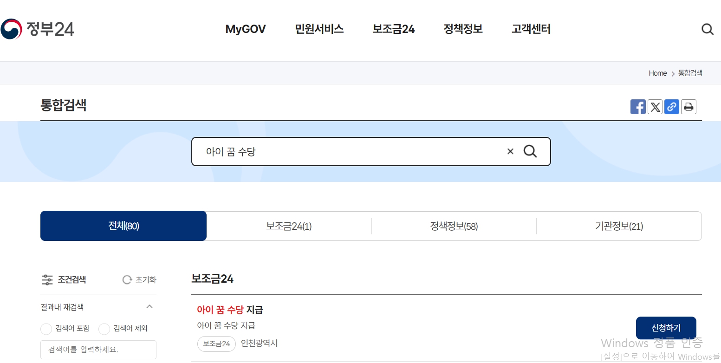Open the 아이 꿈 수당 지급 result link

230,310
